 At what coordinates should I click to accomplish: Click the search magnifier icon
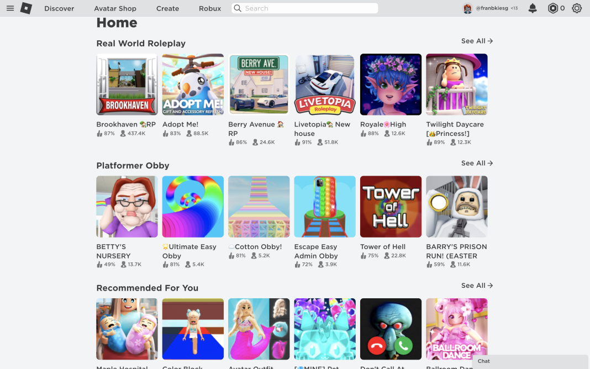(238, 8)
